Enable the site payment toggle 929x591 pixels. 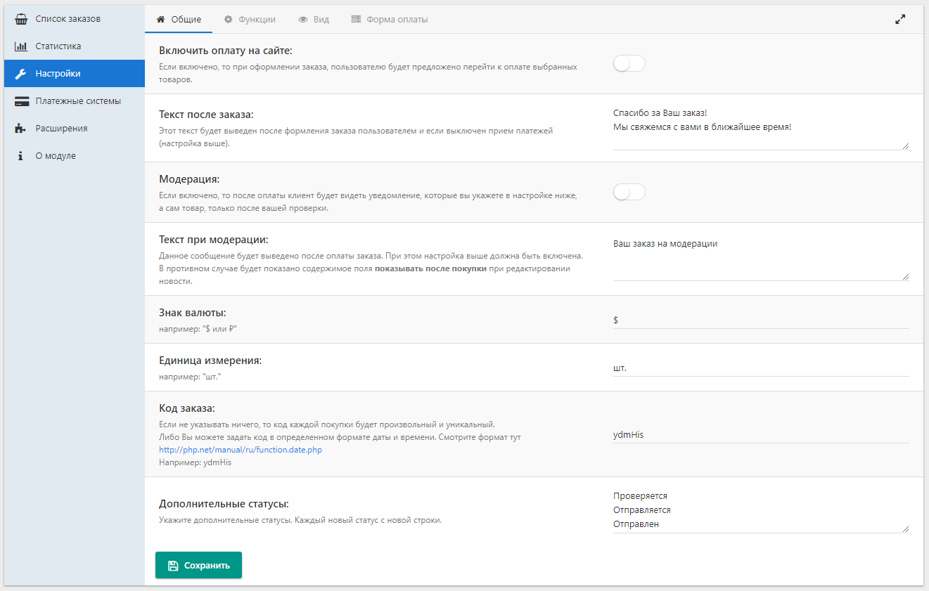click(629, 64)
